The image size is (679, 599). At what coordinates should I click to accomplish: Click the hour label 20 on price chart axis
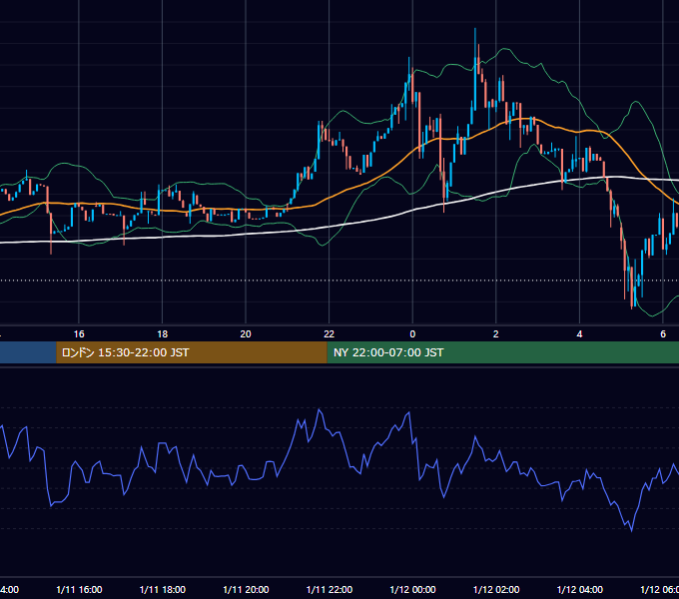pyautogui.click(x=246, y=334)
